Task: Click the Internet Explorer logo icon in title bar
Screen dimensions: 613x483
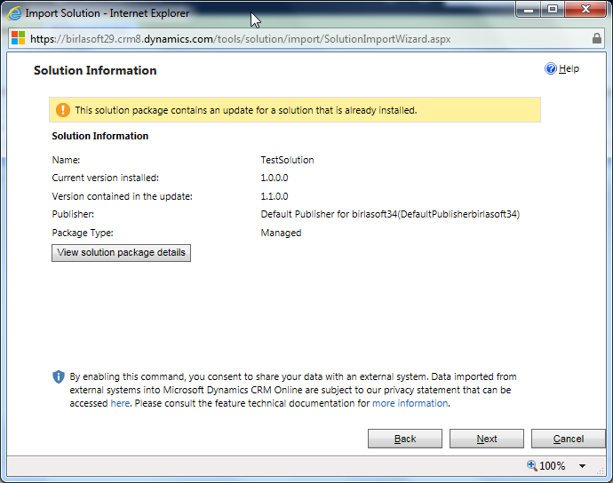Action: 14,13
